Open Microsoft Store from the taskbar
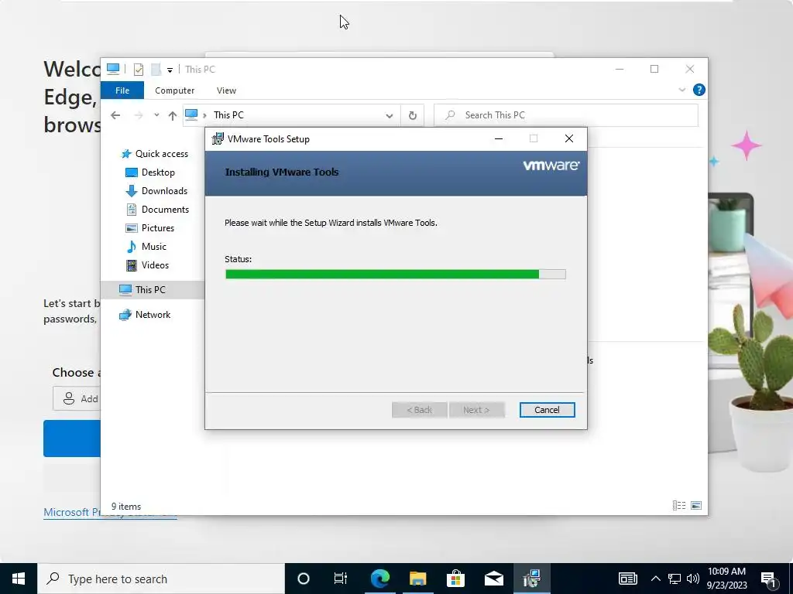 coord(455,579)
